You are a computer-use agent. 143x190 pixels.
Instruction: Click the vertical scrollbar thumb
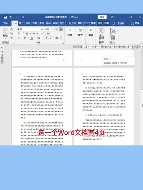142,117
